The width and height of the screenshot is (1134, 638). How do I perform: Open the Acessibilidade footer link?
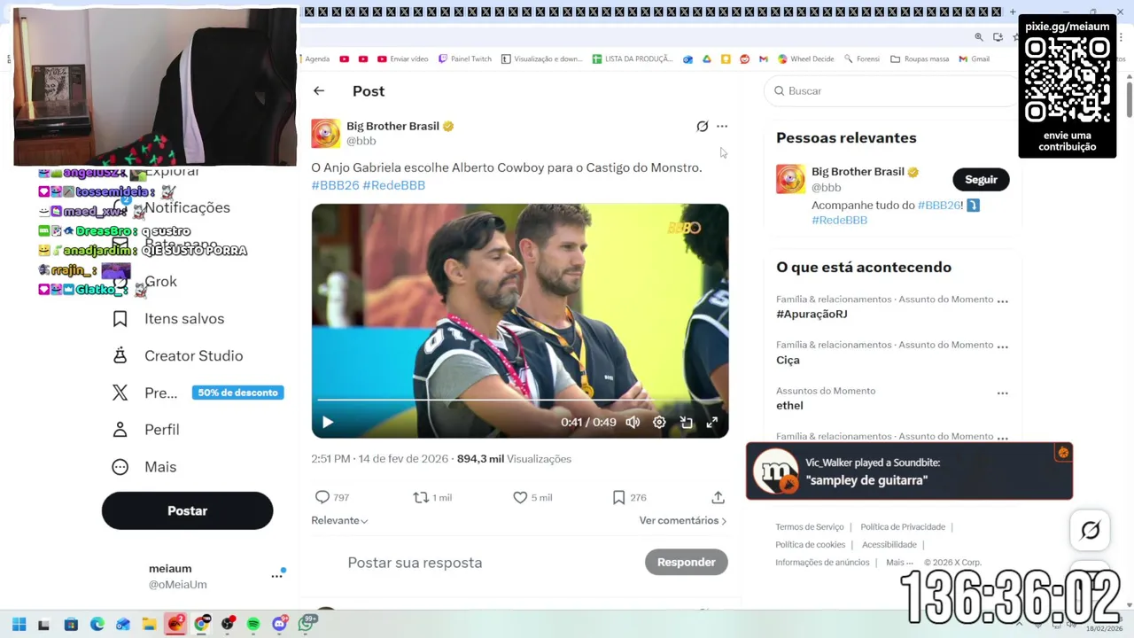click(x=889, y=545)
